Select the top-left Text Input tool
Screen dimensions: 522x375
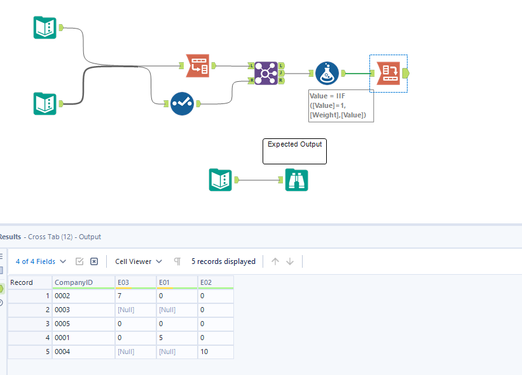click(45, 27)
